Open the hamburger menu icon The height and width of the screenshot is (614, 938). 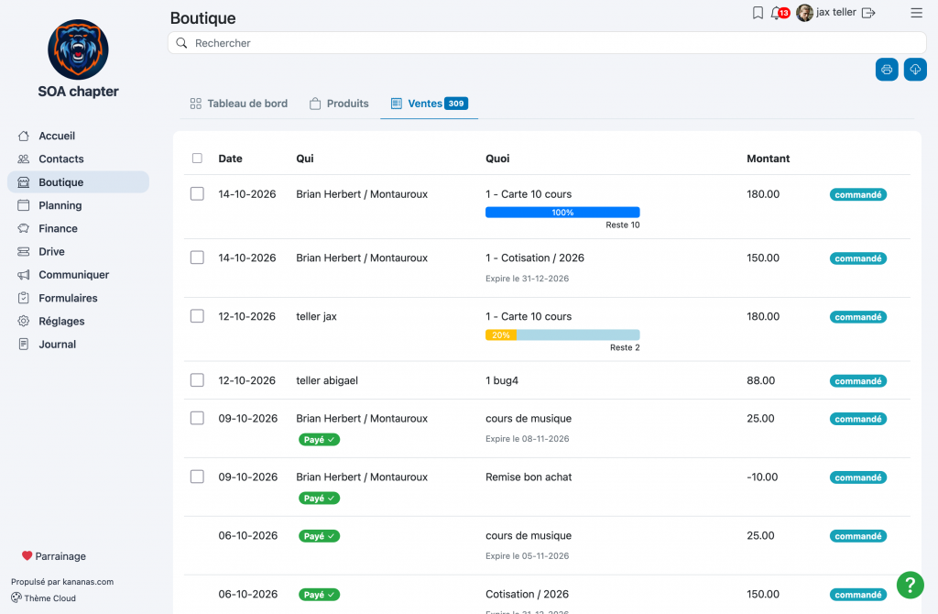pos(916,13)
